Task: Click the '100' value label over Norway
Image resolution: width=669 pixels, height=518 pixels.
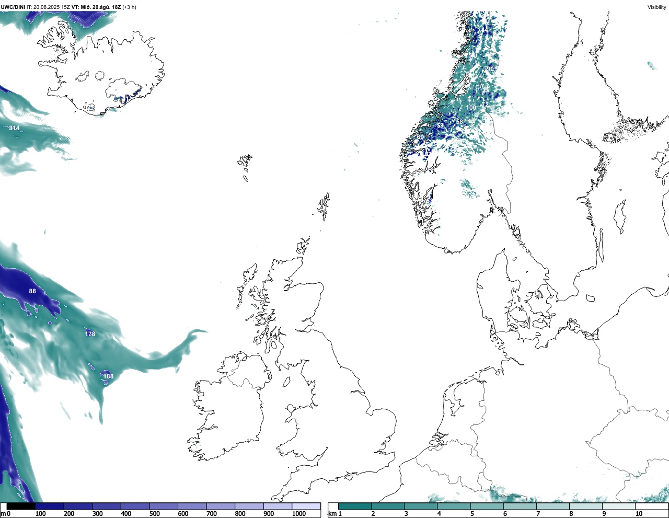Action: click(x=471, y=108)
